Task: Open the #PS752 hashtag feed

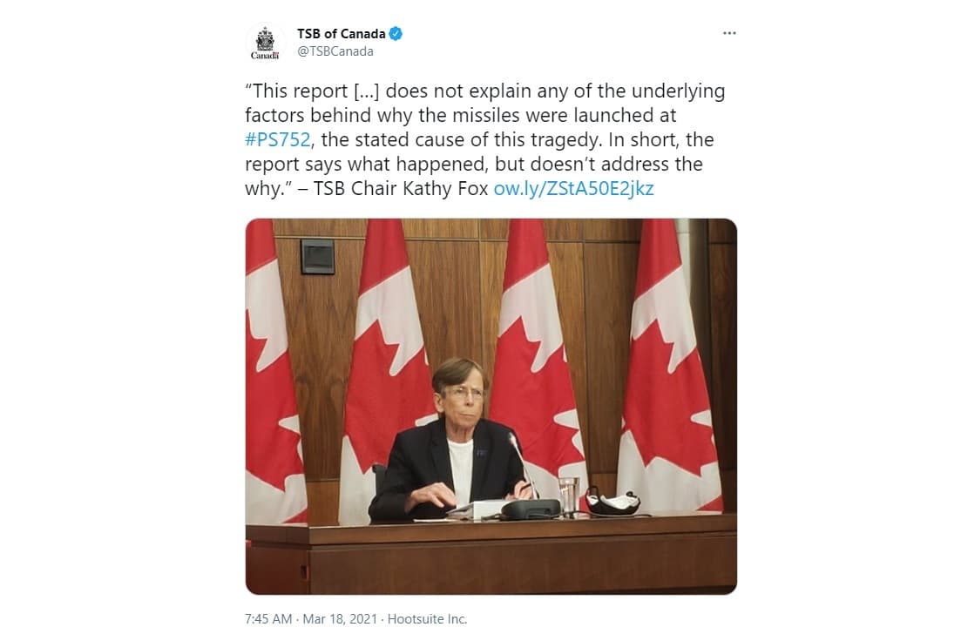Action: pyautogui.click(x=279, y=139)
